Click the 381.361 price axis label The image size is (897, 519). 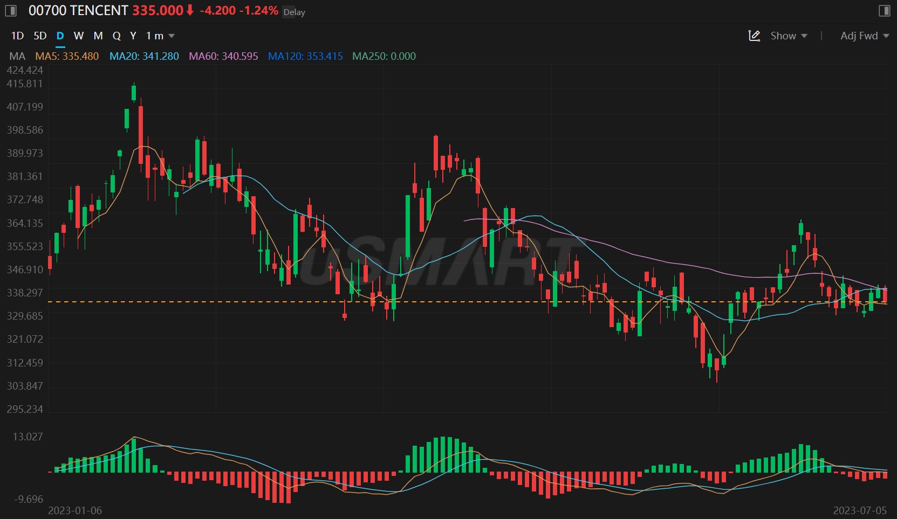[x=25, y=176]
